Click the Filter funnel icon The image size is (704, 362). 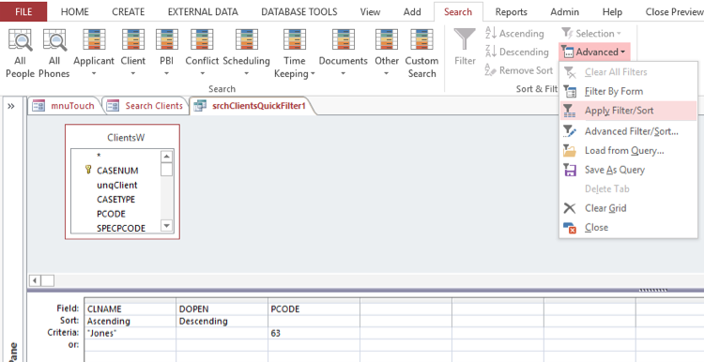click(x=465, y=39)
